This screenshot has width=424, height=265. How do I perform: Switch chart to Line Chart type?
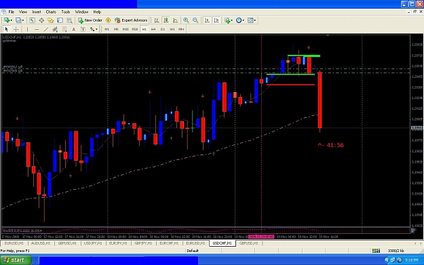[175, 20]
